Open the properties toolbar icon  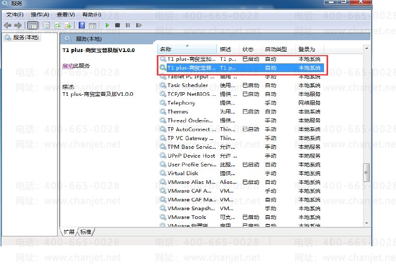click(46, 25)
